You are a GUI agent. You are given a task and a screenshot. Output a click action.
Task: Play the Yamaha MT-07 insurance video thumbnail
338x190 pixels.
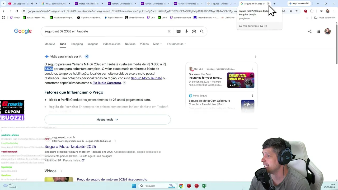pos(241,80)
